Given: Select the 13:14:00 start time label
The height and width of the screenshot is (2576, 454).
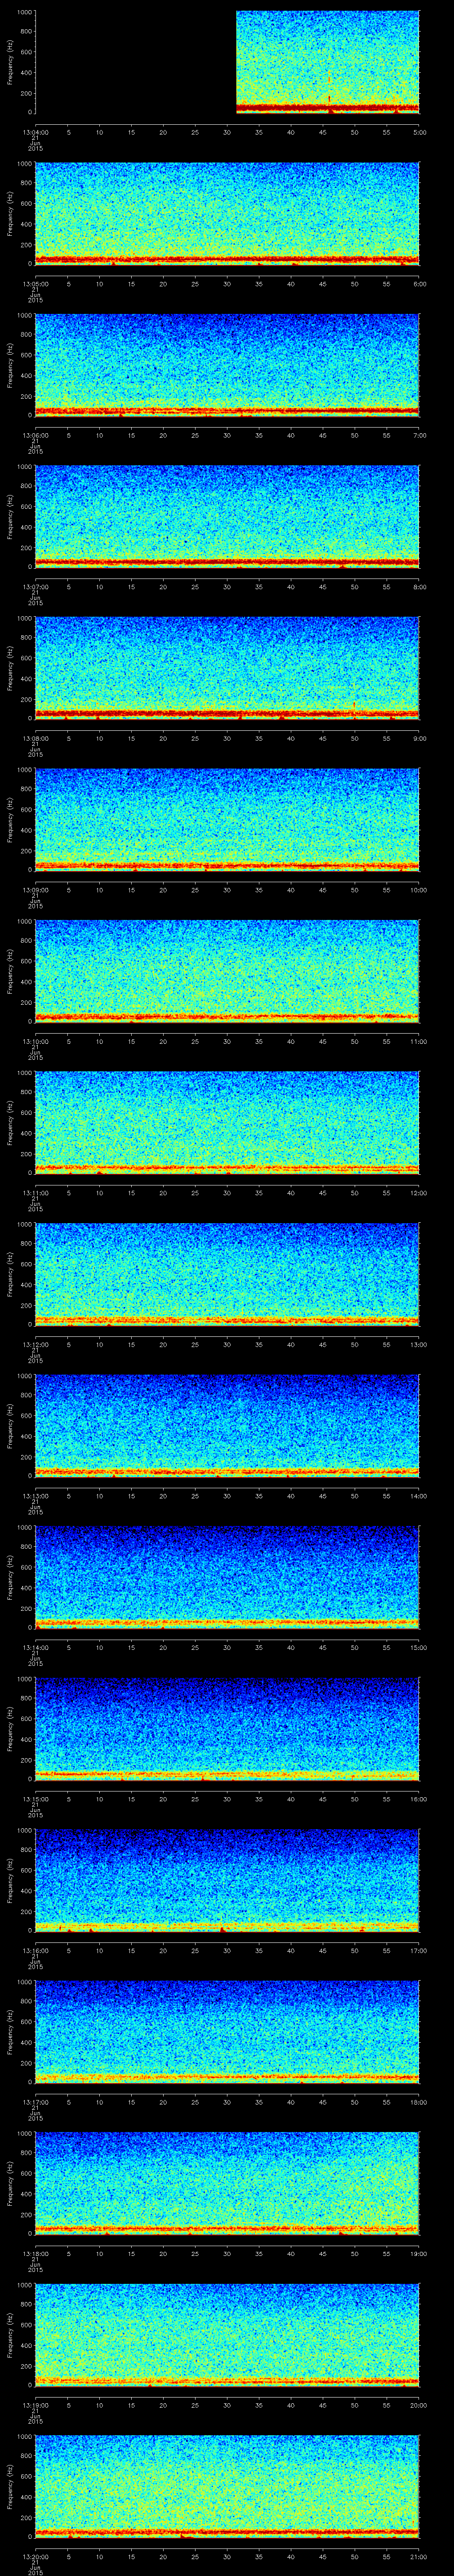Looking at the screenshot, I should (35, 1647).
